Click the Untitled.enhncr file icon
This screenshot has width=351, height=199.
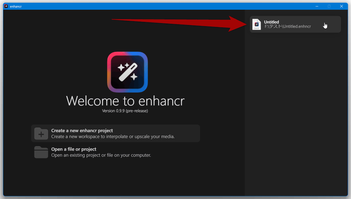coord(256,24)
